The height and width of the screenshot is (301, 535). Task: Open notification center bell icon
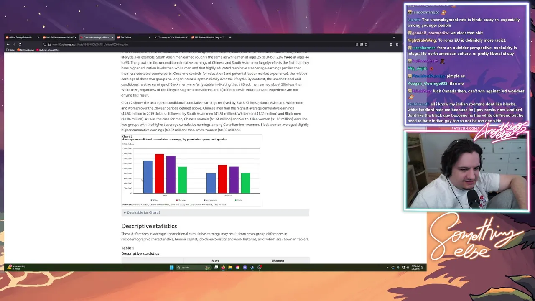pyautogui.click(x=422, y=268)
